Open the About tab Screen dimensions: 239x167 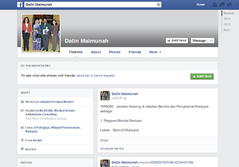96,52
